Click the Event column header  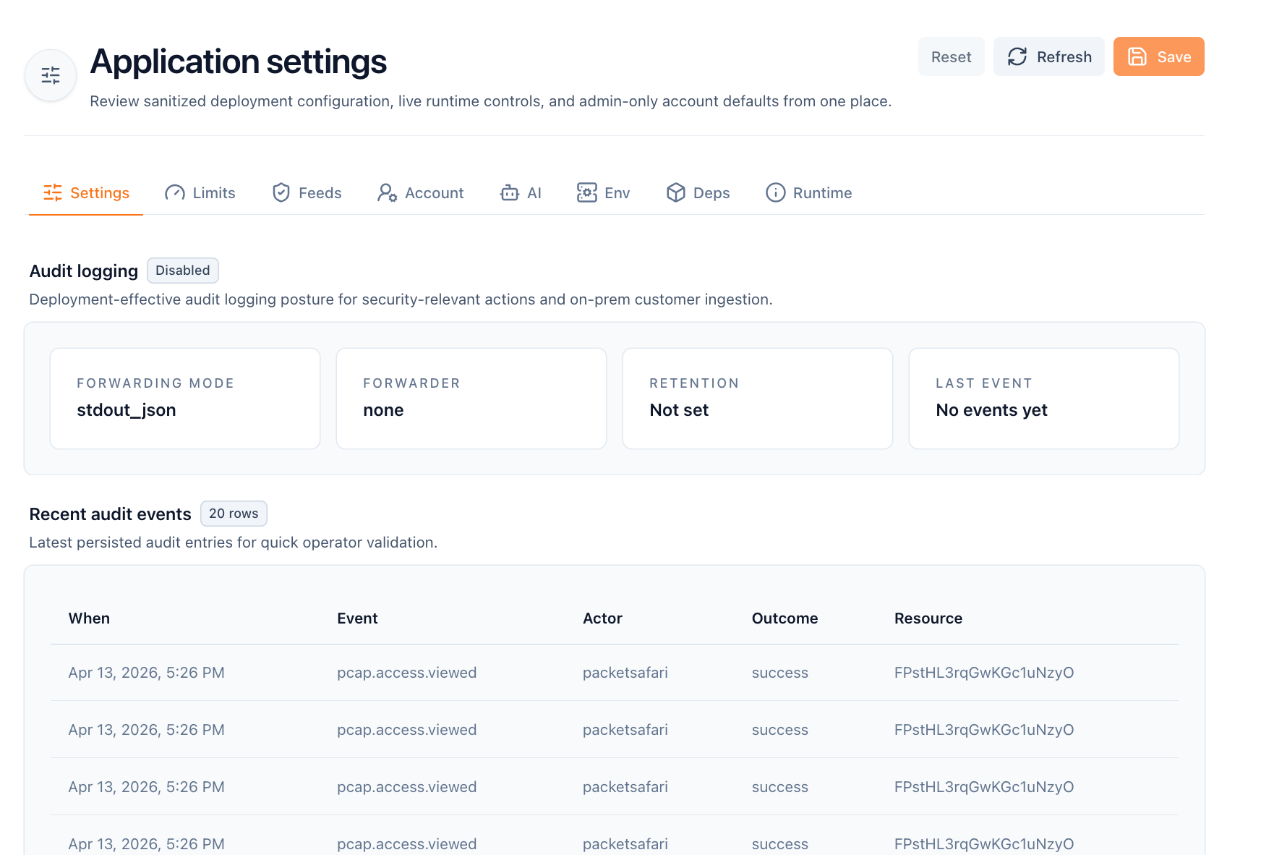[357, 618]
